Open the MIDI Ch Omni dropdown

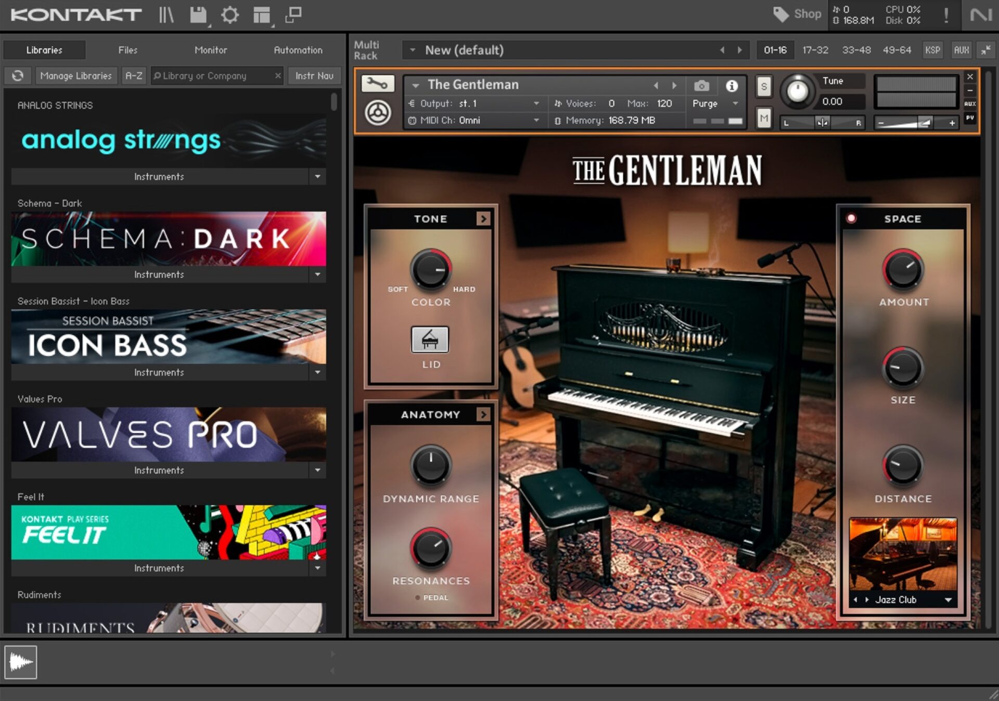click(537, 120)
